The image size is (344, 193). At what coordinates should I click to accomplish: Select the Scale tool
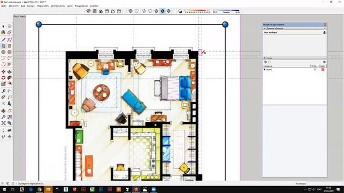pyautogui.click(x=3, y=84)
